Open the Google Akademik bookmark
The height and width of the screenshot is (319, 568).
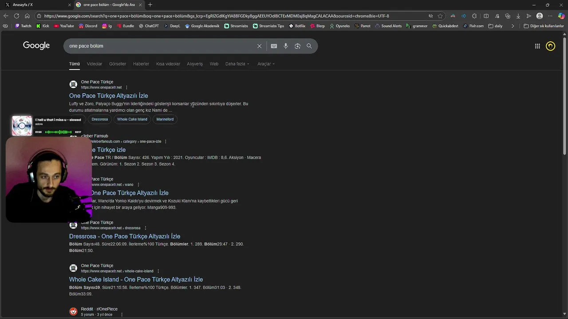pos(202,26)
